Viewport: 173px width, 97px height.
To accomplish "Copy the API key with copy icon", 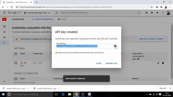I will (x=115, y=46).
